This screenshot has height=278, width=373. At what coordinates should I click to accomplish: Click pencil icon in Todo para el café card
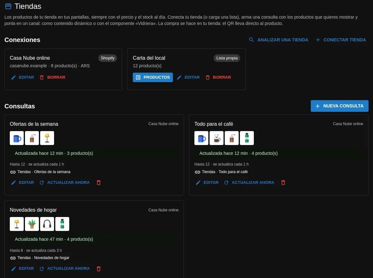pos(198,182)
